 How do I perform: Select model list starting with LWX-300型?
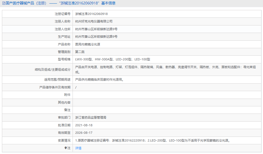[x=113, y=59]
